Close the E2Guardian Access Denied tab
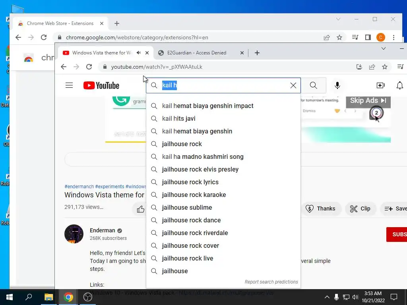The width and height of the screenshot is (407, 305). click(242, 53)
